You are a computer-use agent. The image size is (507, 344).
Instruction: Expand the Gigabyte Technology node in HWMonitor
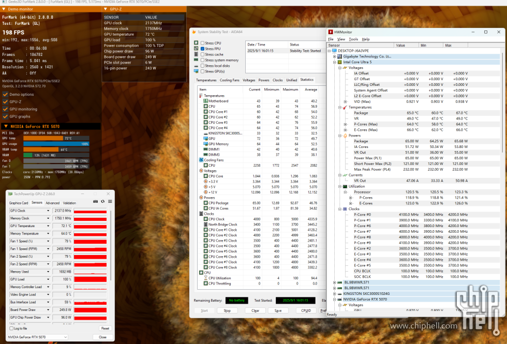pos(334,56)
